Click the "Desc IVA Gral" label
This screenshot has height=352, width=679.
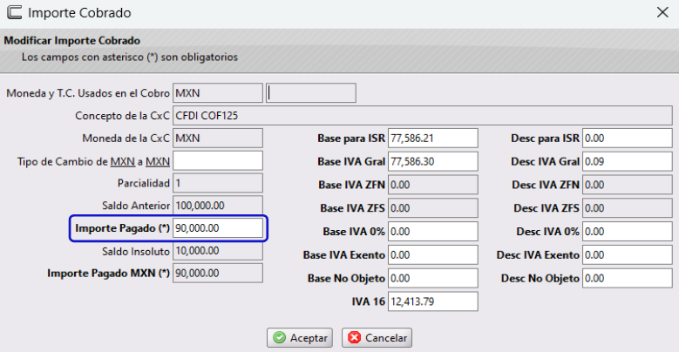click(x=545, y=162)
